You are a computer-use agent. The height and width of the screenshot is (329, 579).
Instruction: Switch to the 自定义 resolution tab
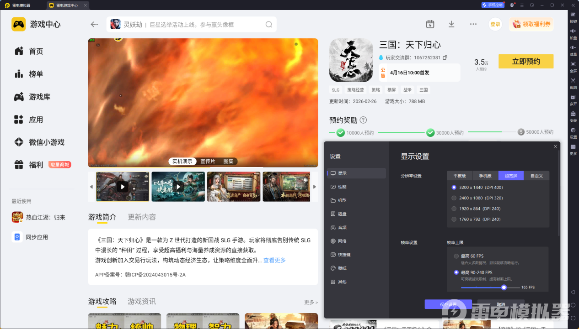536,176
